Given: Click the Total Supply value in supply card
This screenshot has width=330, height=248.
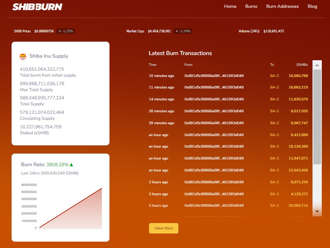Looking at the screenshot, I should (42, 97).
